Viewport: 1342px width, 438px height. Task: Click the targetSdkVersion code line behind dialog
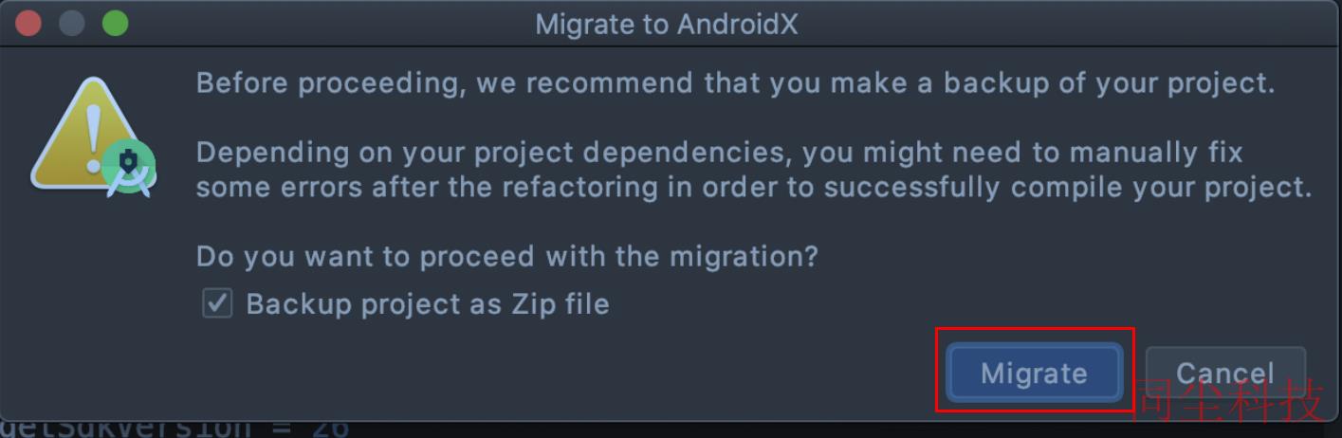[175, 428]
